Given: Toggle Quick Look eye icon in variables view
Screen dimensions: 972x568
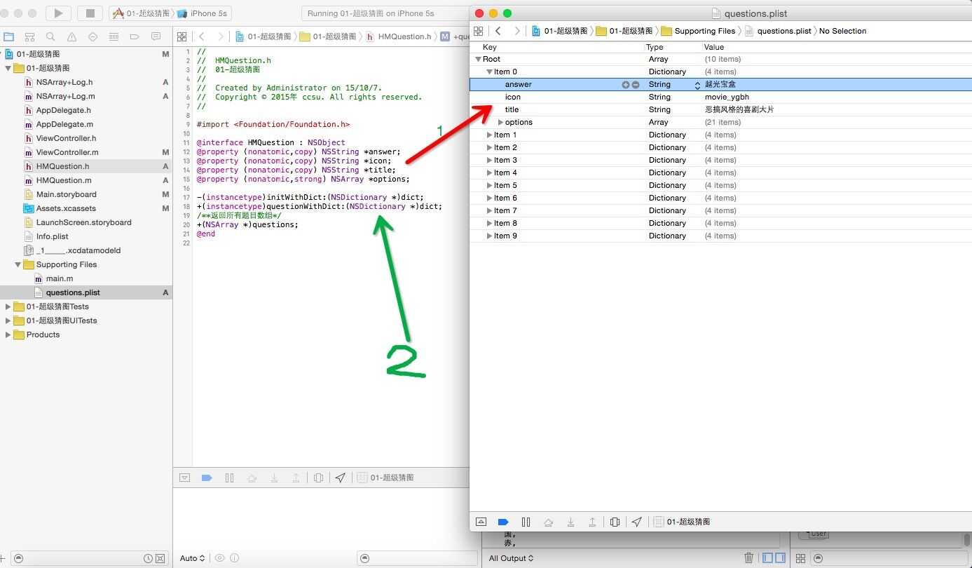Looking at the screenshot, I should tap(219, 558).
